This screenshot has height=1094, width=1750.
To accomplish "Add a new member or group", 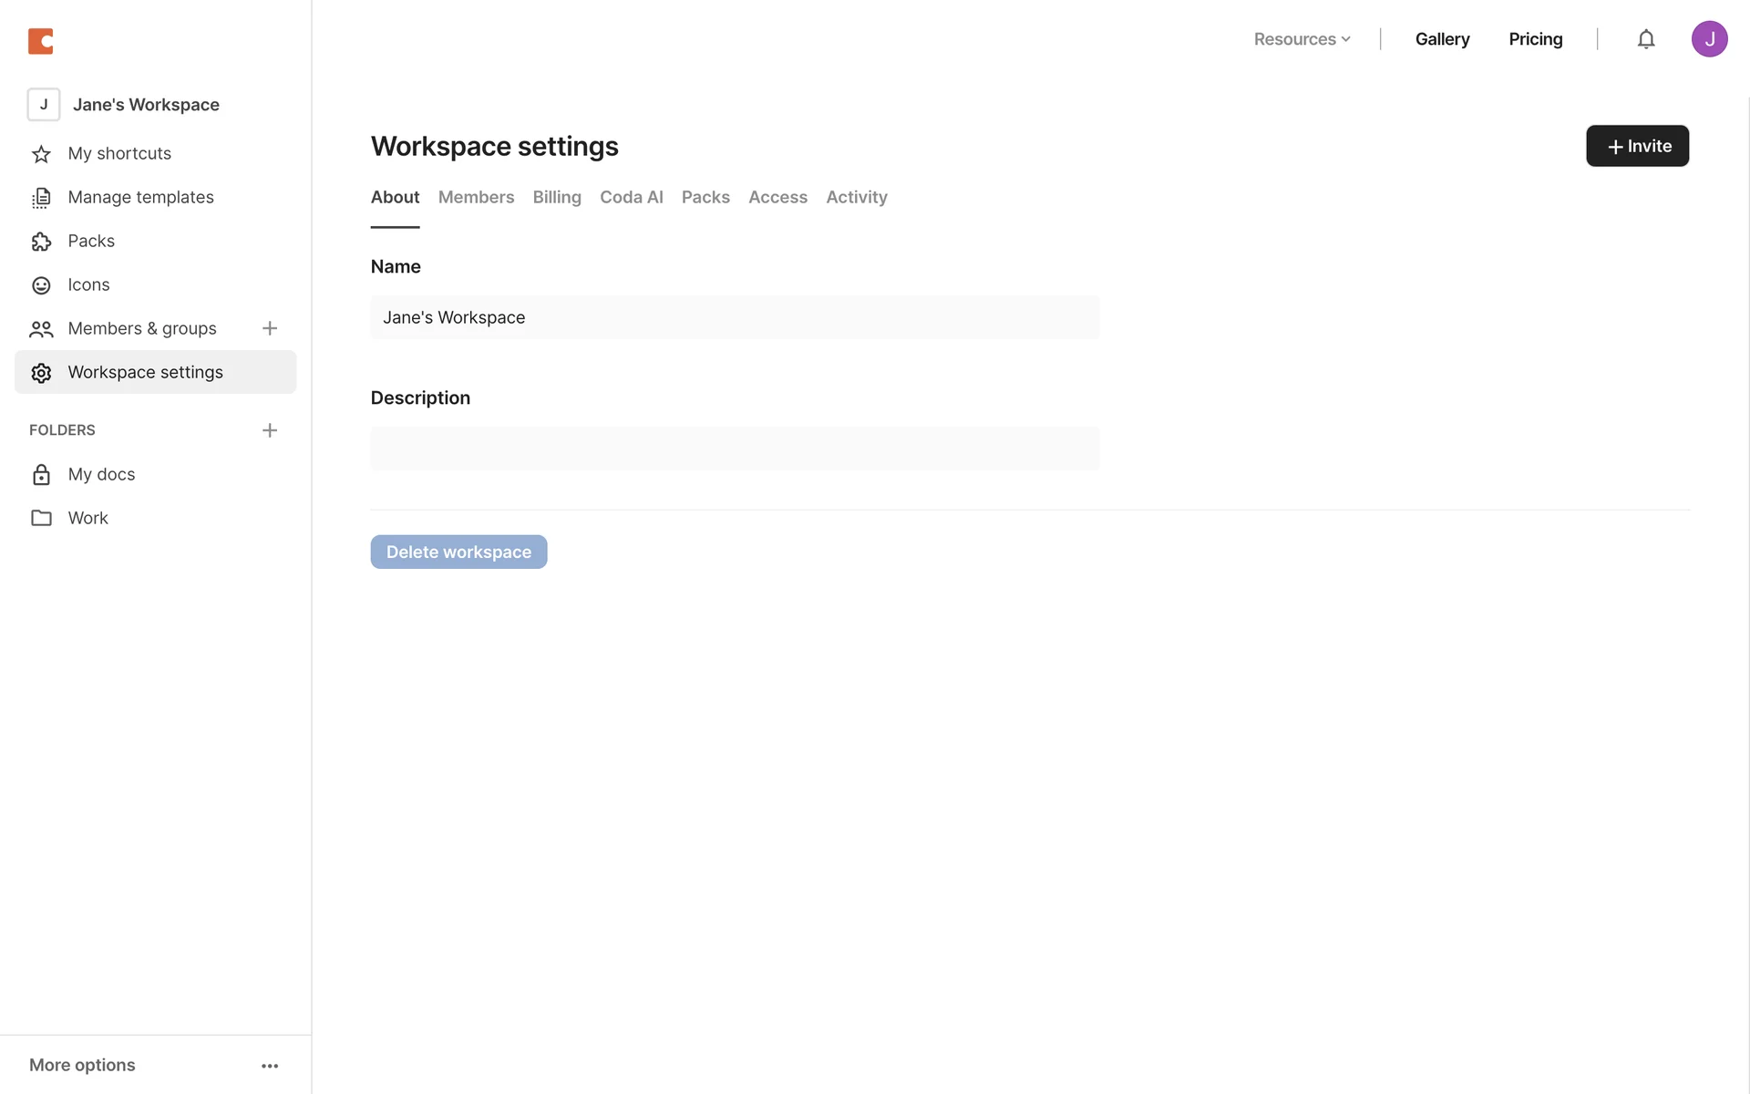I will point(270,328).
